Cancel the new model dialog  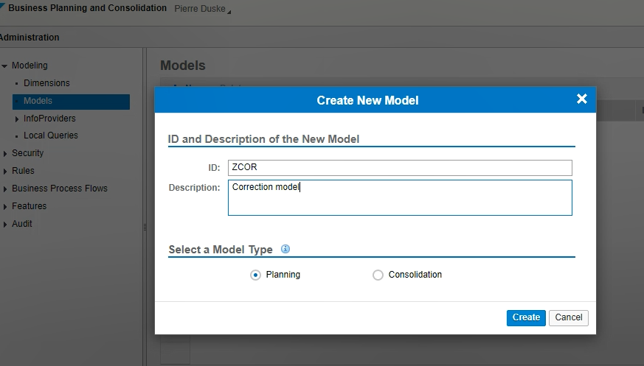point(569,317)
